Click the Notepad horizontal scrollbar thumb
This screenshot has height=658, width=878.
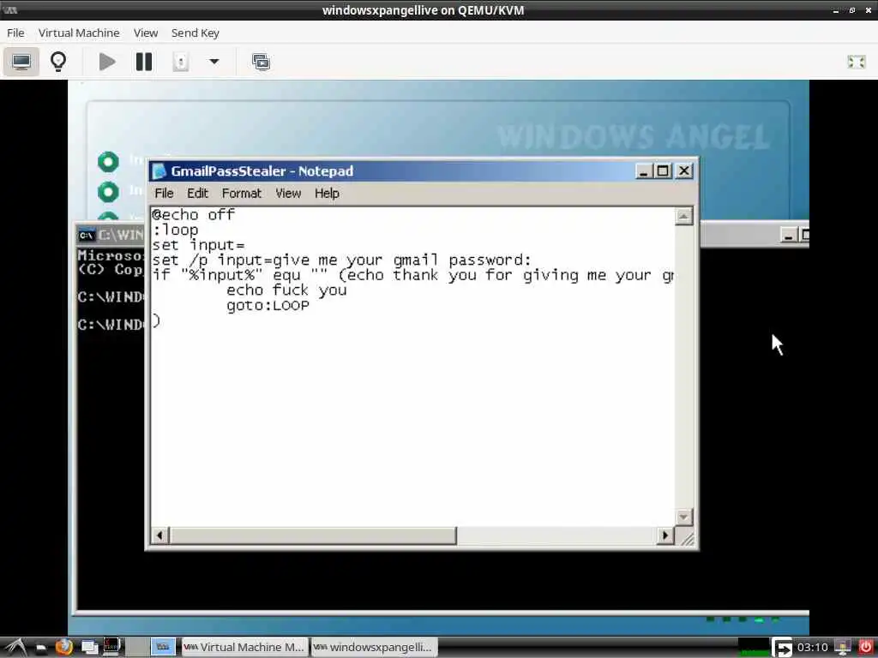[x=313, y=535]
